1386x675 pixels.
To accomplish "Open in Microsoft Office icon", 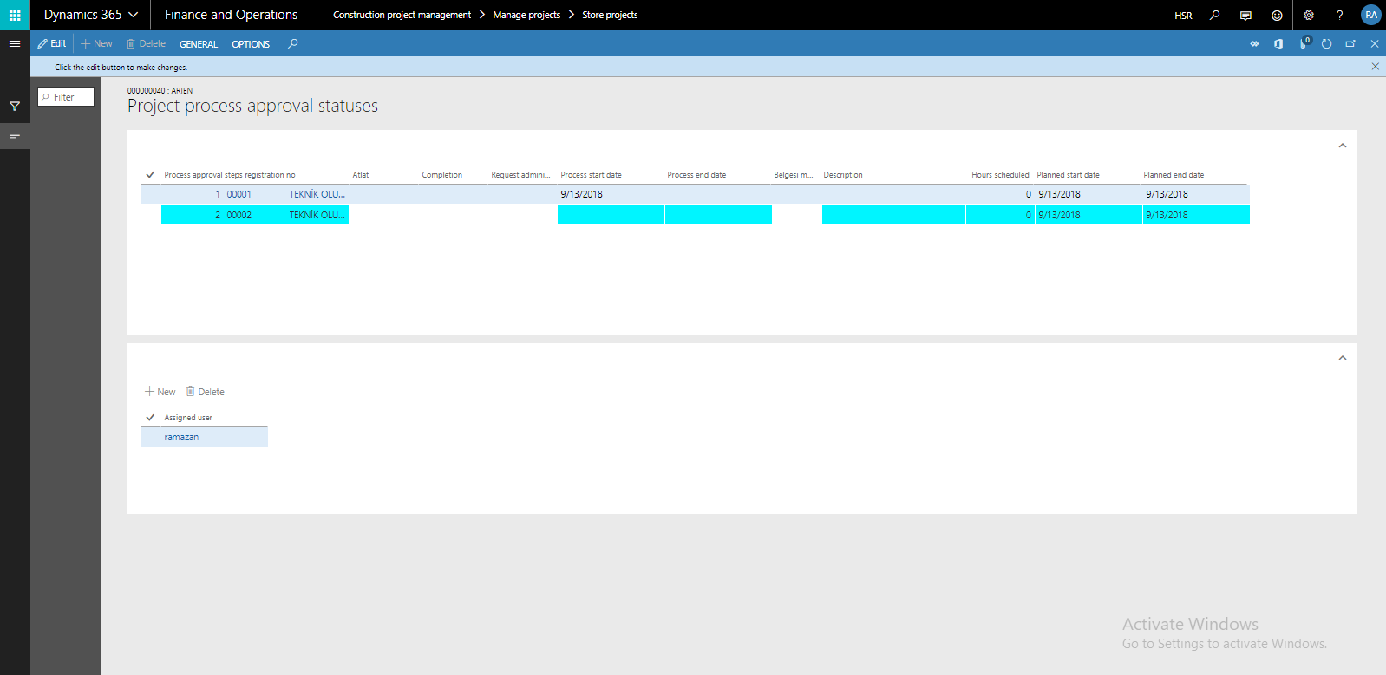I will 1278,43.
